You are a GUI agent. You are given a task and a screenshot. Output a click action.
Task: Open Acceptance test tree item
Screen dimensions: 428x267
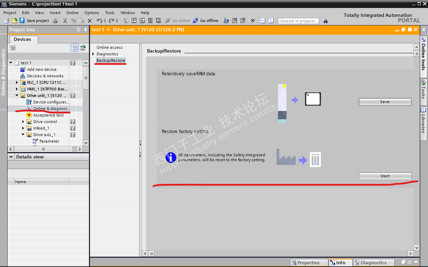(x=48, y=115)
